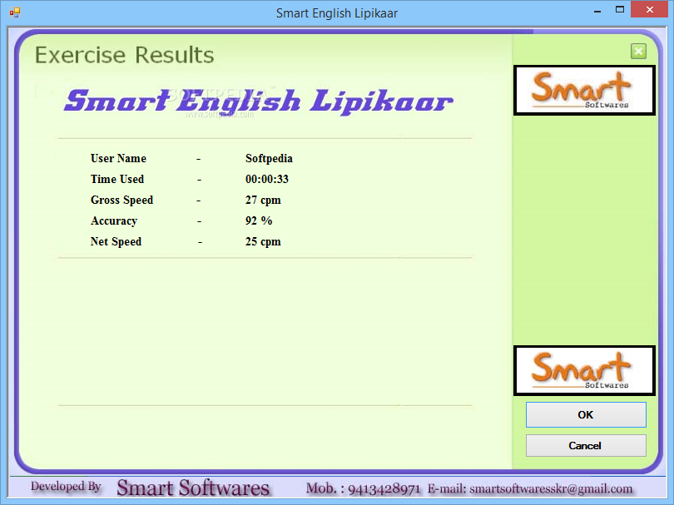
Task: Close the Exercise Results panel with green X
Action: point(638,51)
